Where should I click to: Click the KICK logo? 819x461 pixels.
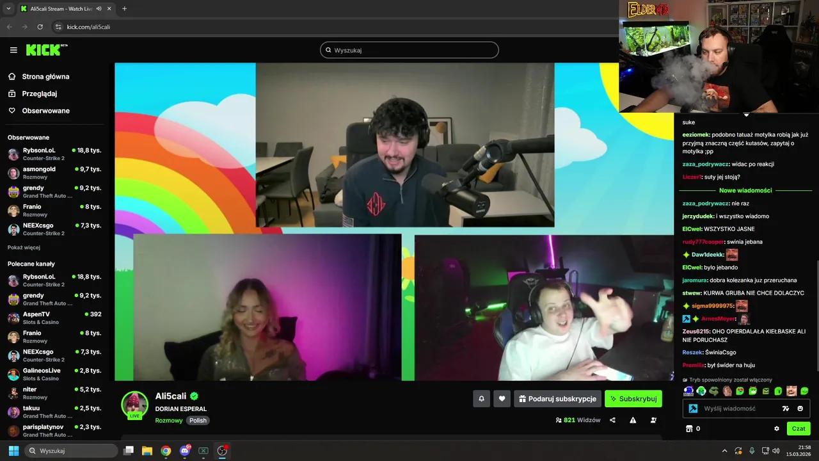tap(47, 50)
